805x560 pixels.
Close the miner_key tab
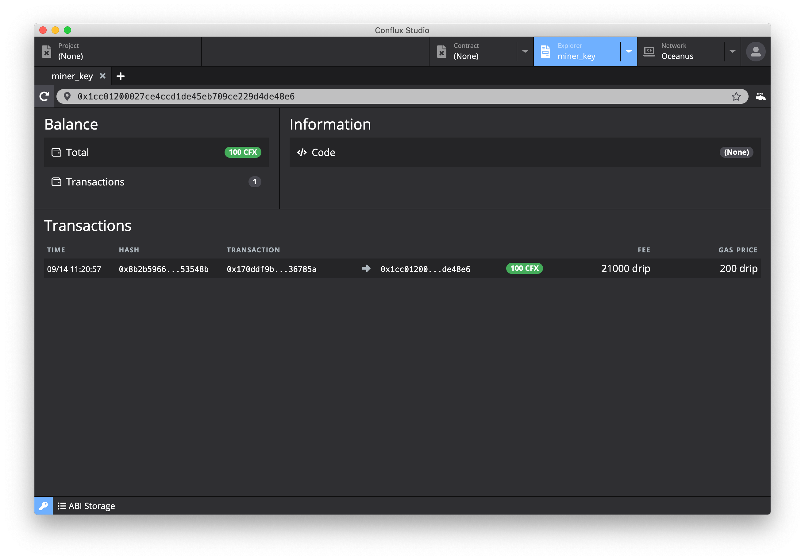click(x=103, y=76)
